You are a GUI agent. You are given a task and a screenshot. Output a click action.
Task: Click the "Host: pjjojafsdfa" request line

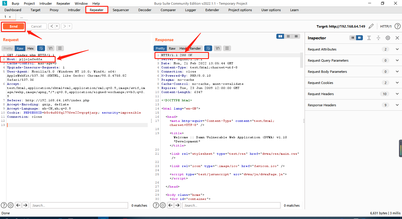tap(25, 59)
